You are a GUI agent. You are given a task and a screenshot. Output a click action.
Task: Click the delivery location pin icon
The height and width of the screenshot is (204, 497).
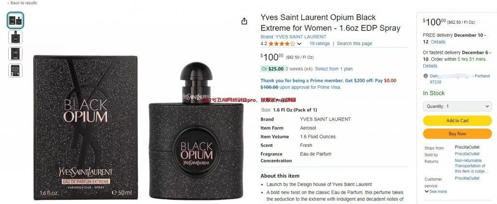point(425,76)
